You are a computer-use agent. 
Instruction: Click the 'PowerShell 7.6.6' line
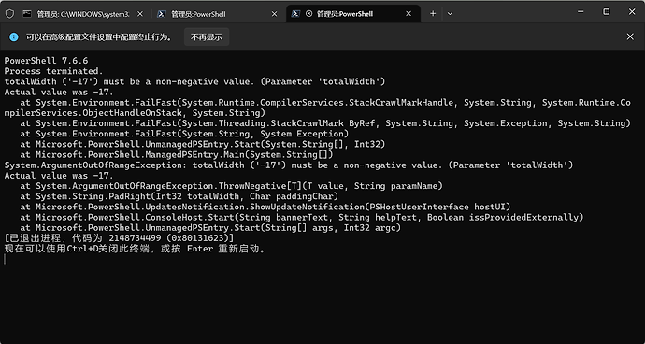[46, 61]
